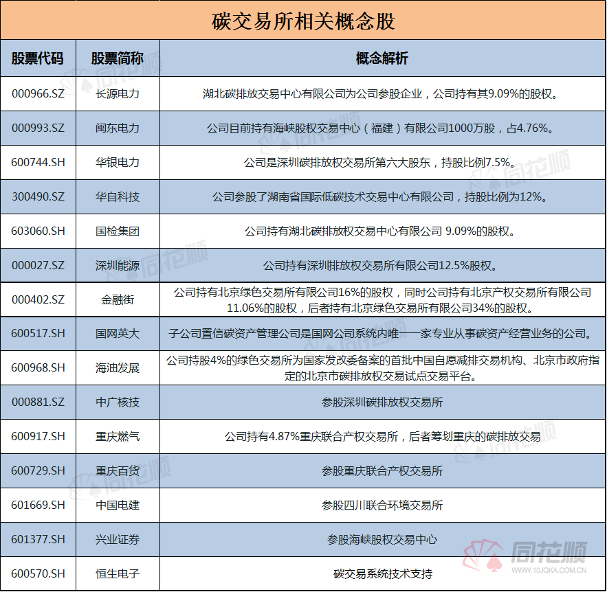The height and width of the screenshot is (592, 607).
Task: Click stock code 600570.SH
Action: pos(38,574)
